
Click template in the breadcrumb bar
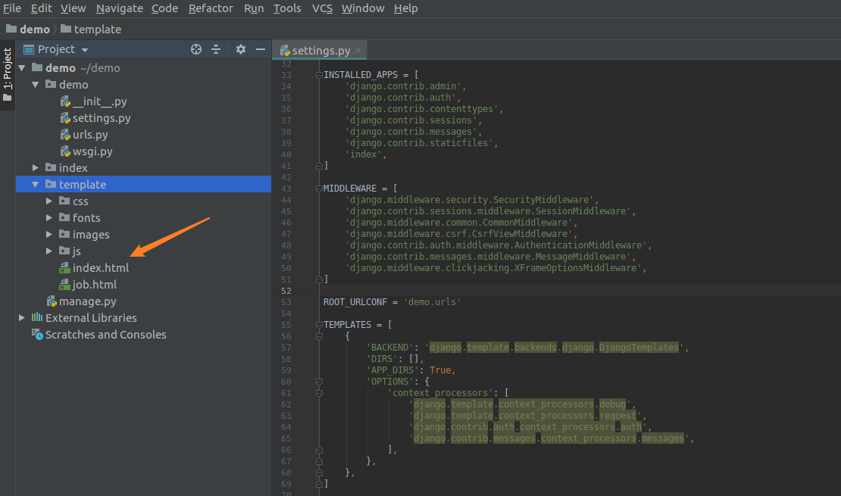98,29
